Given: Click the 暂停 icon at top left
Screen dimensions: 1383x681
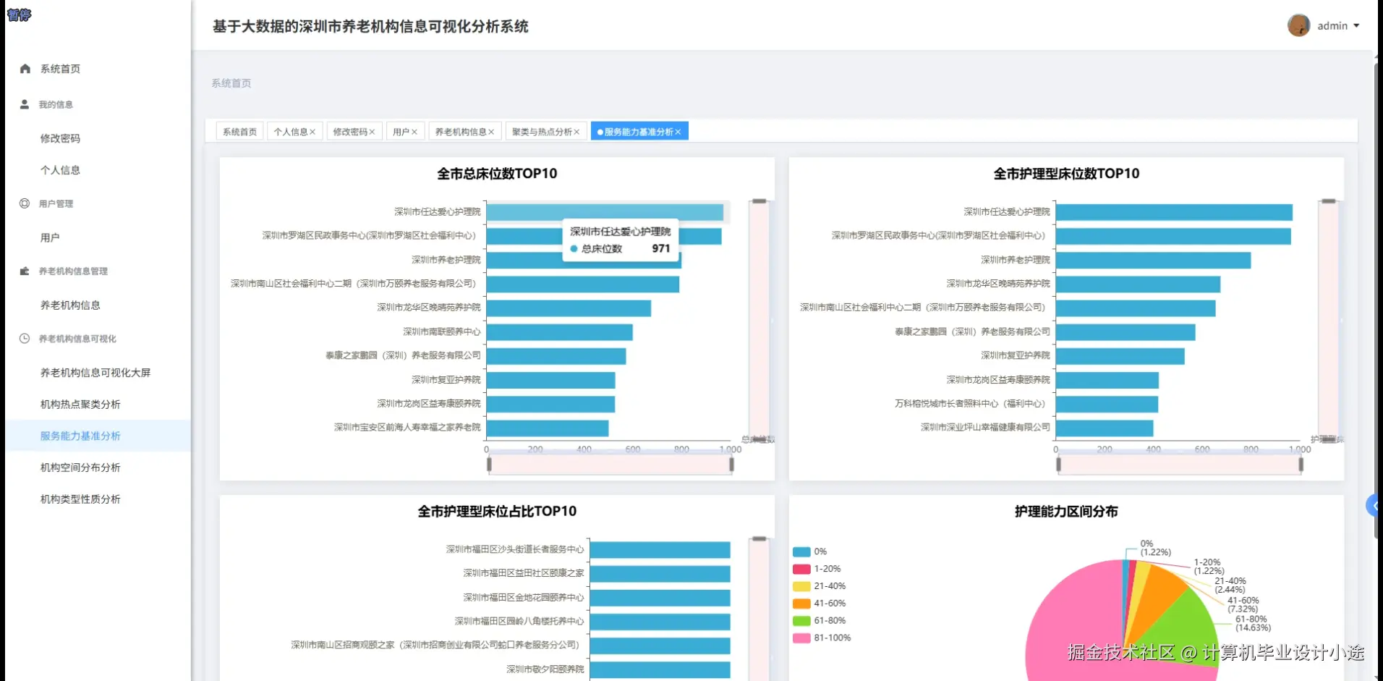Looking at the screenshot, I should [x=19, y=14].
